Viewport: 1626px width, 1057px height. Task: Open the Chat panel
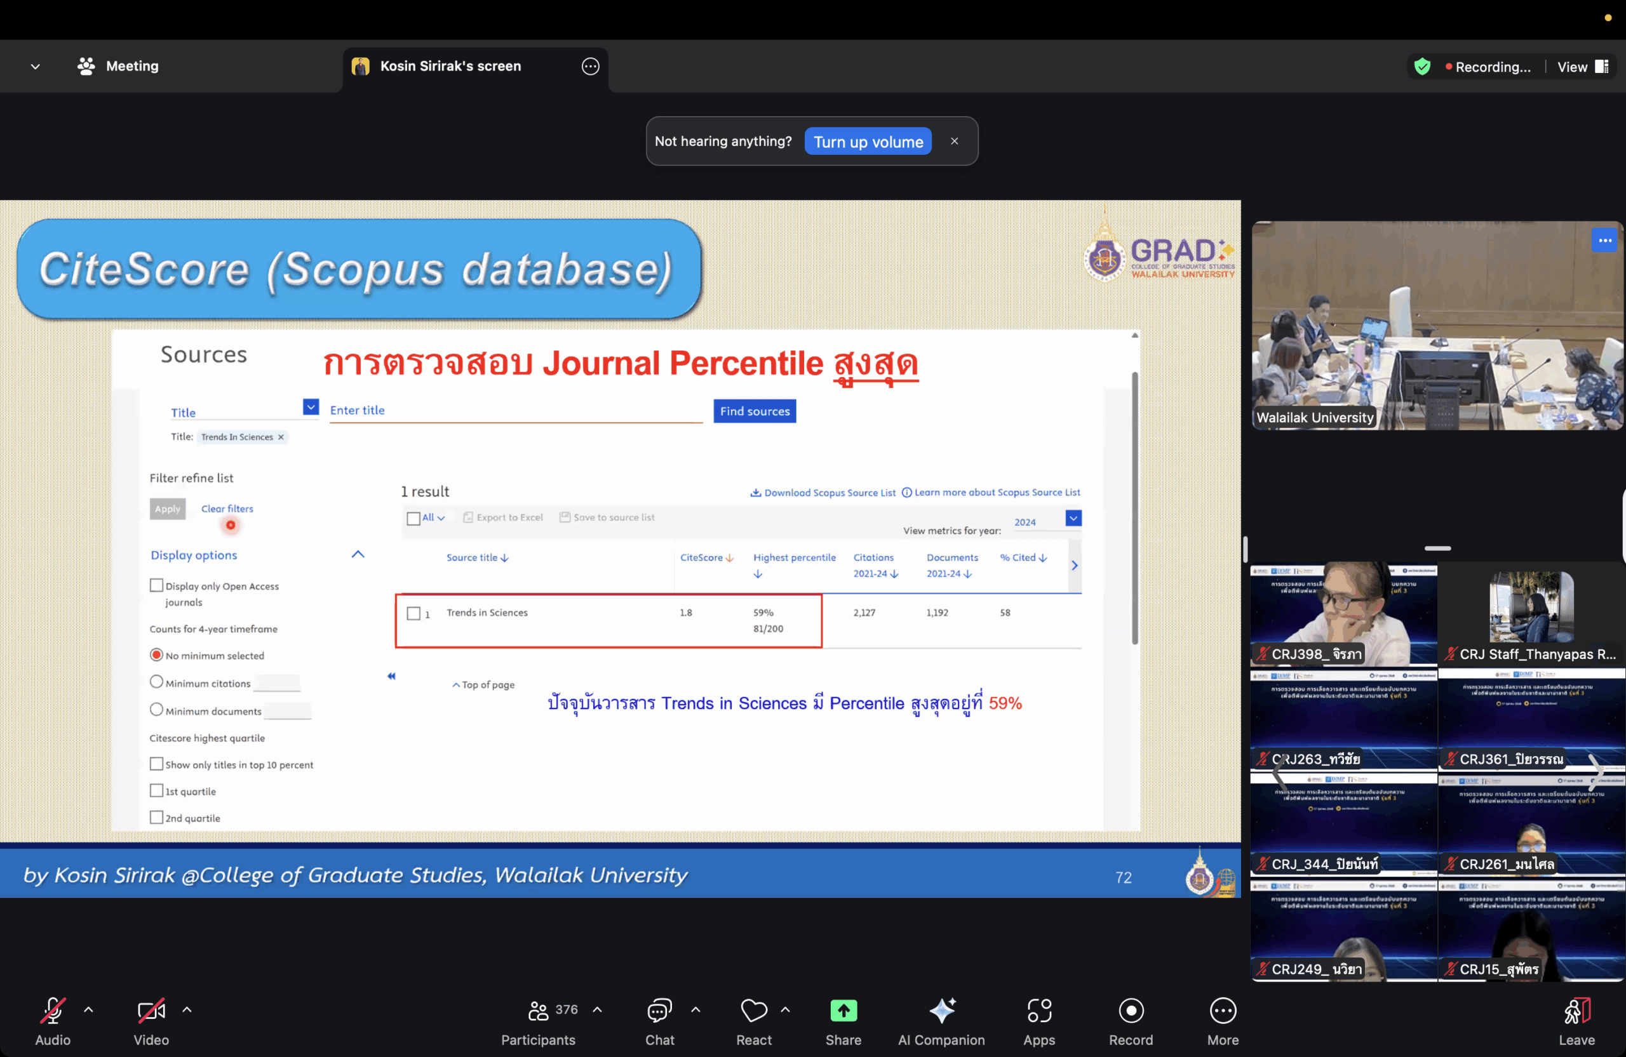[x=659, y=1011]
